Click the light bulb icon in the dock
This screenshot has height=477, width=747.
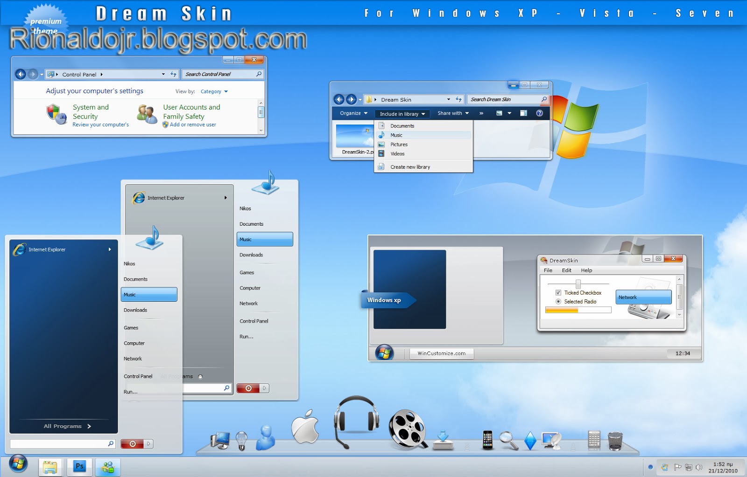[242, 439]
